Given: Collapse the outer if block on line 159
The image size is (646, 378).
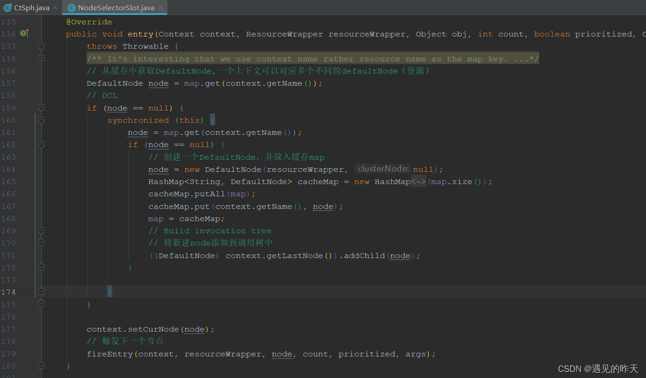Looking at the screenshot, I should point(41,108).
